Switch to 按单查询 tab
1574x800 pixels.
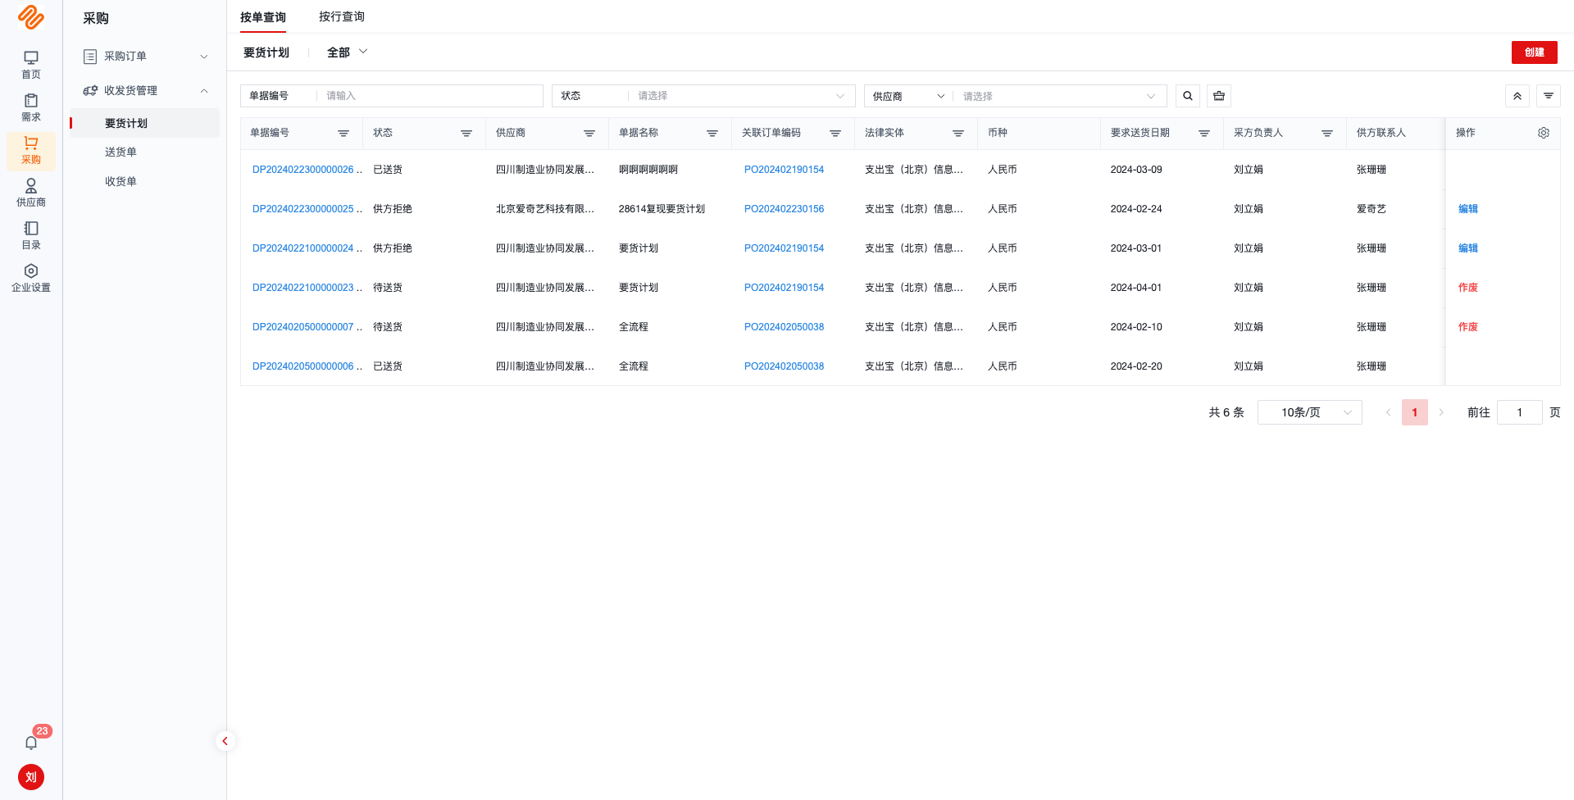click(263, 17)
